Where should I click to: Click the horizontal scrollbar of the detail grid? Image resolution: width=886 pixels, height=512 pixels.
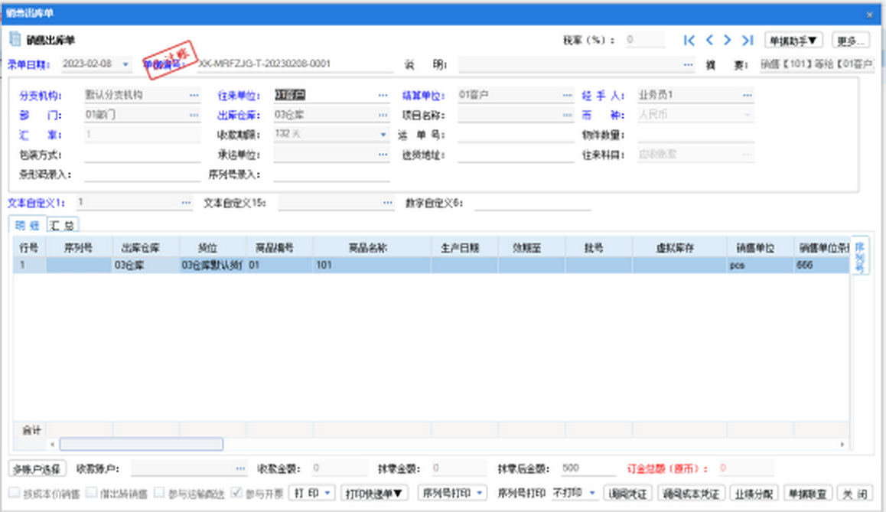click(x=142, y=445)
